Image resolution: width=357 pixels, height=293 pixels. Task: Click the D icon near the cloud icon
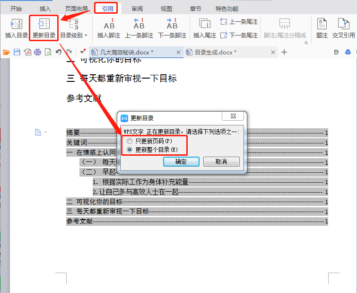(x=336, y=53)
